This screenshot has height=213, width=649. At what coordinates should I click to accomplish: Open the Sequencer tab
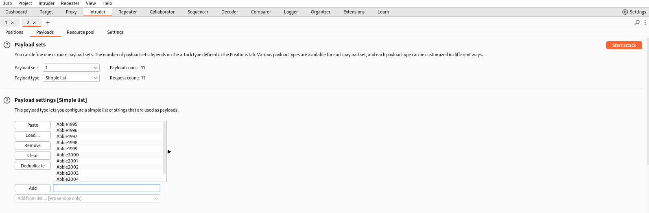click(198, 12)
